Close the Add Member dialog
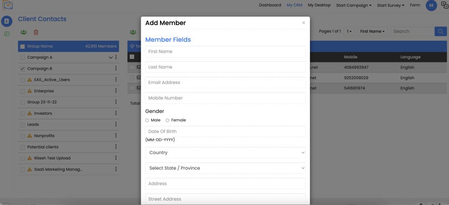Image resolution: width=449 pixels, height=205 pixels. coord(303,23)
